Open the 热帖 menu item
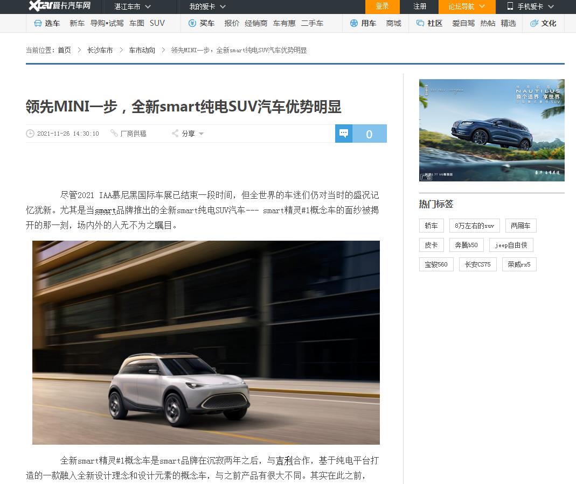 click(488, 24)
